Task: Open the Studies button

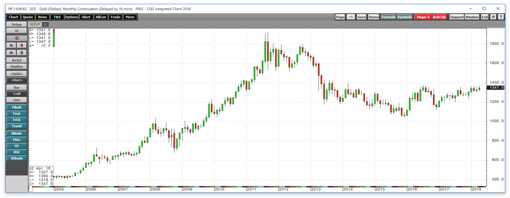Action: [x=17, y=66]
